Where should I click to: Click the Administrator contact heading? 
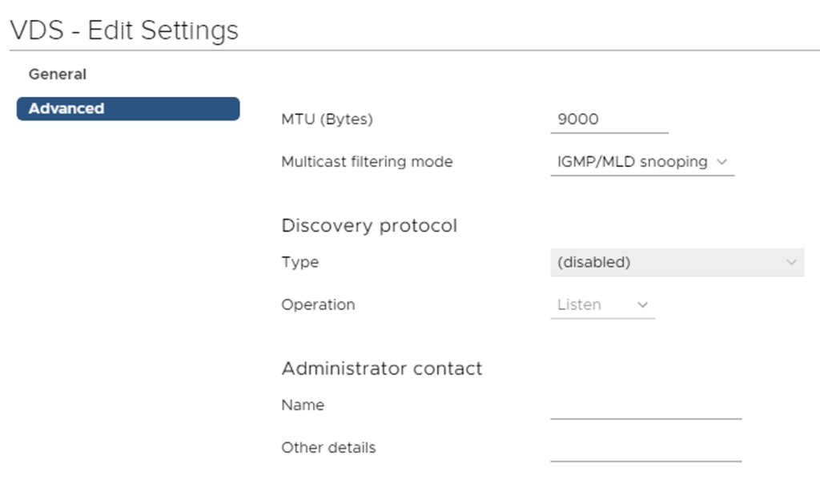click(x=382, y=369)
